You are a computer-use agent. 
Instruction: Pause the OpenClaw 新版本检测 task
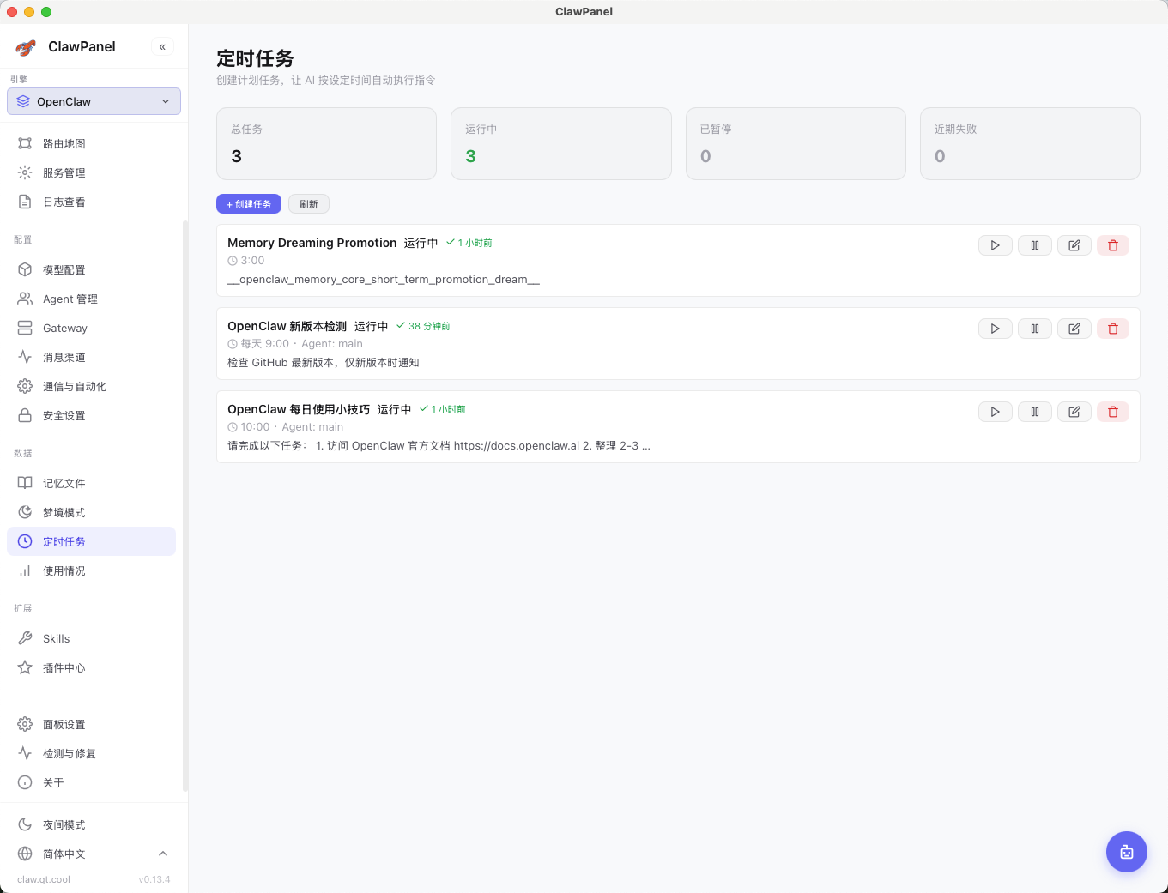1034,329
